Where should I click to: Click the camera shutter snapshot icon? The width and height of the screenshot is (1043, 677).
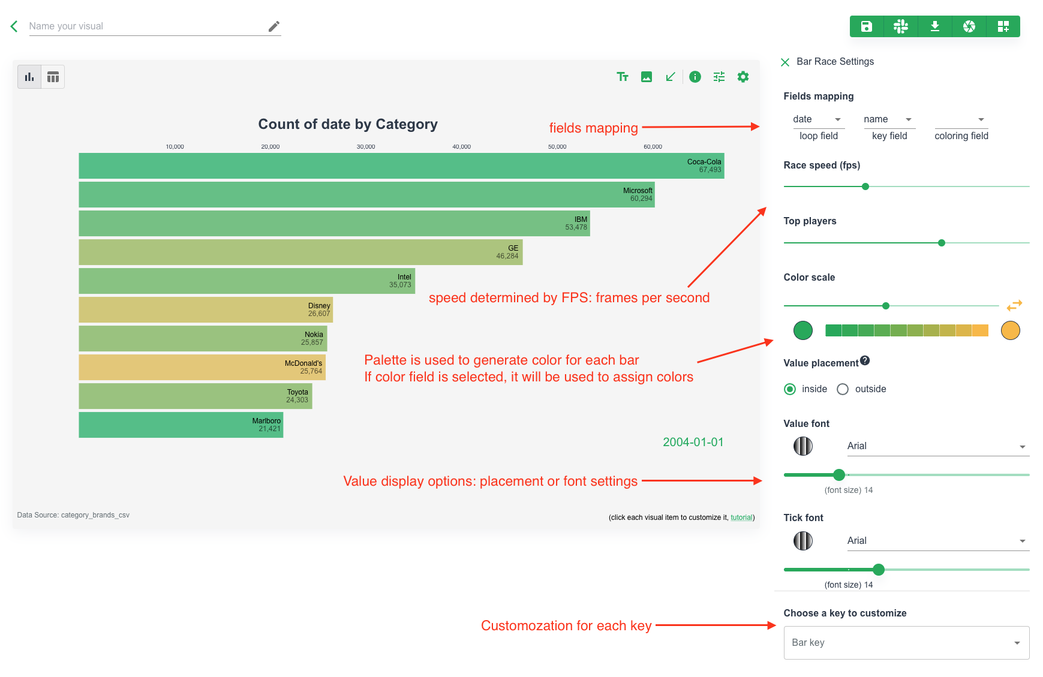tap(969, 26)
